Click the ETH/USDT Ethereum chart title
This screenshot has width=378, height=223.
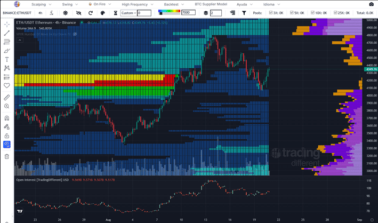[x=46, y=22]
